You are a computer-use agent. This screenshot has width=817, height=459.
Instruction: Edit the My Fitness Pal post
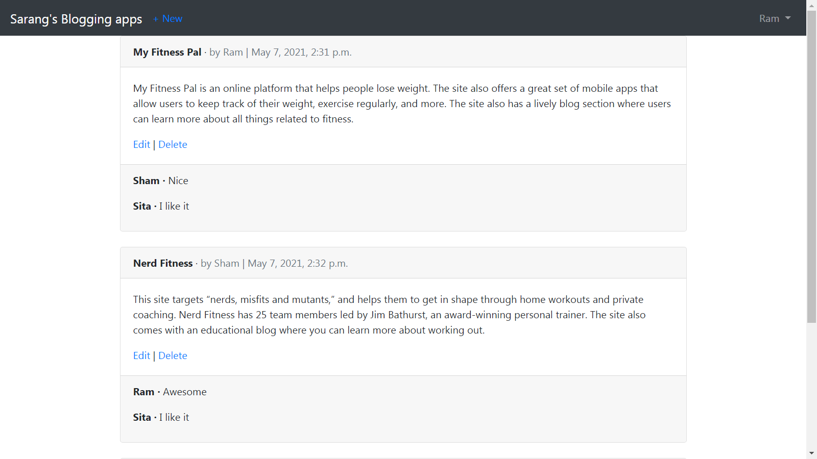click(141, 144)
